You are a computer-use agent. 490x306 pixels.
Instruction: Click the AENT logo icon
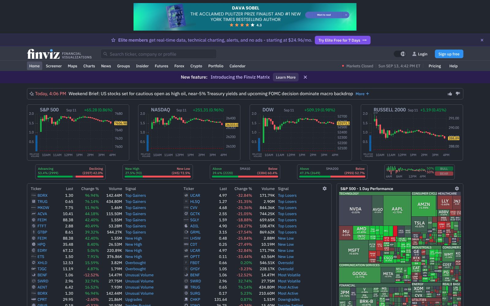34,287
